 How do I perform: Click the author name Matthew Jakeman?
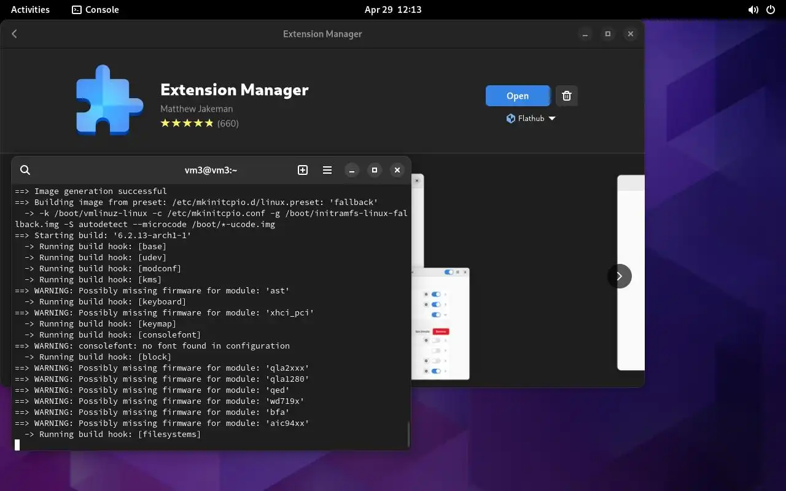(196, 109)
